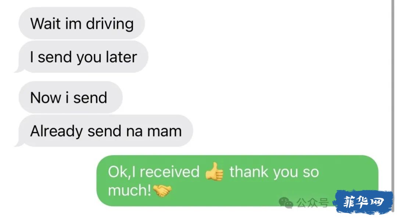Click the 菲华网 blue logo badge

pyautogui.click(x=364, y=202)
